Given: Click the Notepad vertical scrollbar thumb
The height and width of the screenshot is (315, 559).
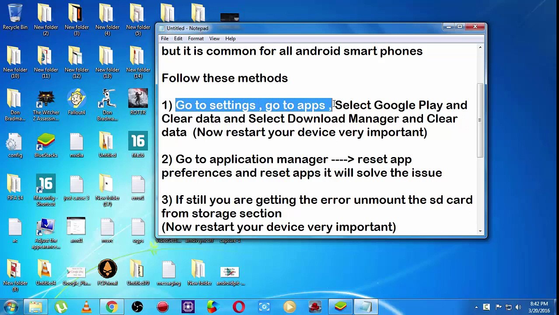Looking at the screenshot, I should click(x=480, y=120).
